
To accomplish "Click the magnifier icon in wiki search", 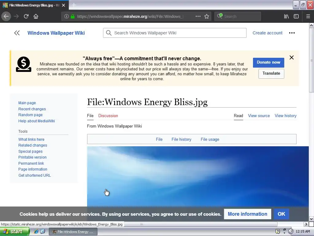I will click(109, 33).
